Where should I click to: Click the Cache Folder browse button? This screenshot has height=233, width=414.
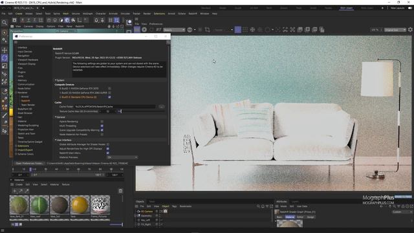pyautogui.click(x=161, y=107)
